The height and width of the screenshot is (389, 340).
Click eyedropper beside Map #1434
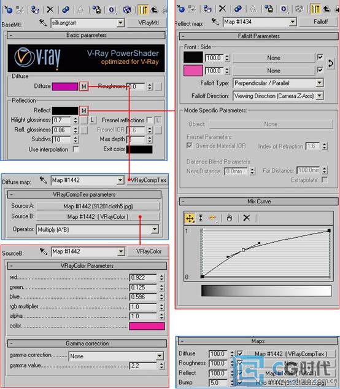215,22
